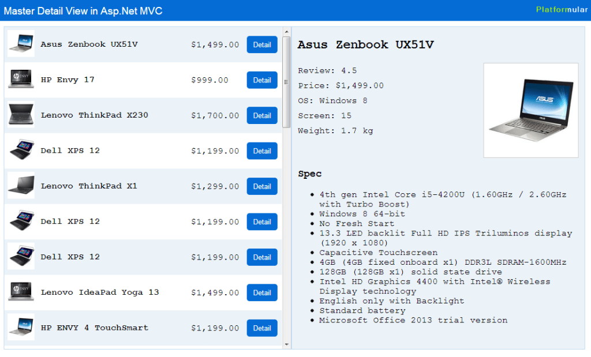The width and height of the screenshot is (591, 357).
Task: Open Detail for Lenovo ThinkPad X1
Action: (x=262, y=186)
